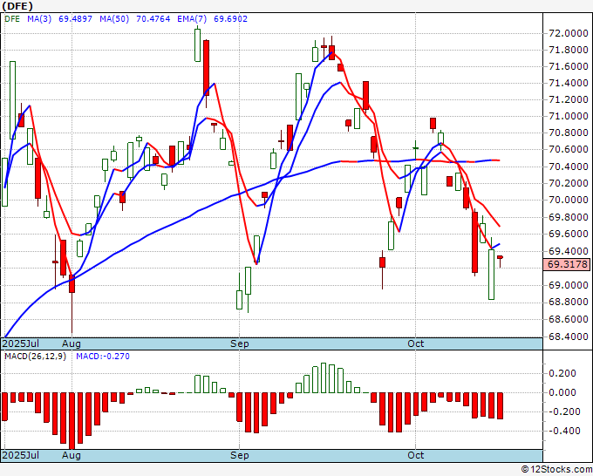
Task: Click the 71.0000 price axis label
Action: (x=568, y=116)
